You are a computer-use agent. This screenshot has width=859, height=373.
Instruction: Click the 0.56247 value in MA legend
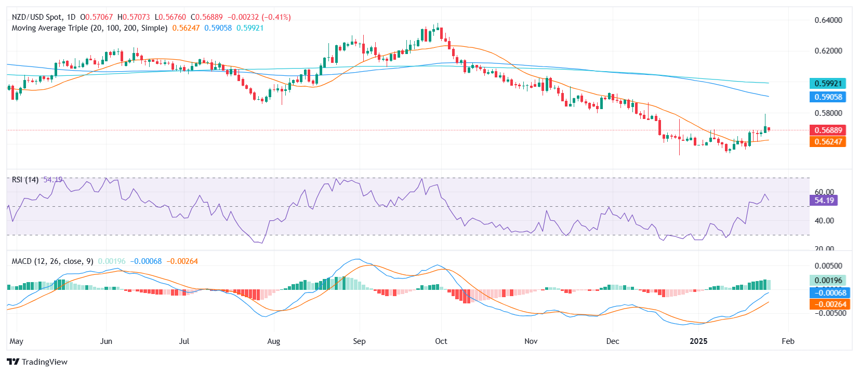[x=186, y=28]
